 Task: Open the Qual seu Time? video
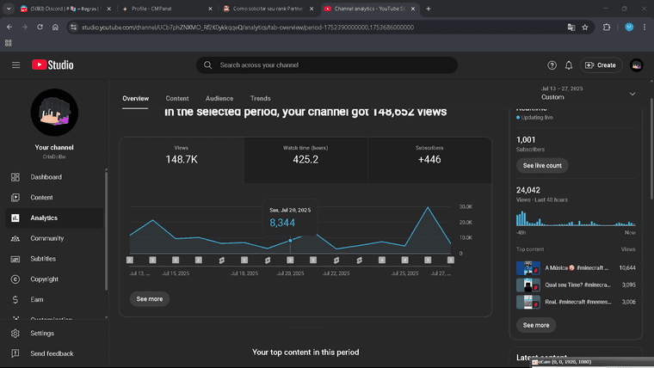tap(576, 285)
